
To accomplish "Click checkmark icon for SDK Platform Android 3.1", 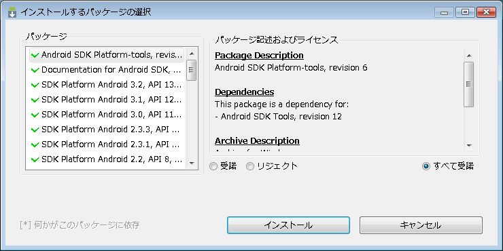I will click(x=35, y=100).
